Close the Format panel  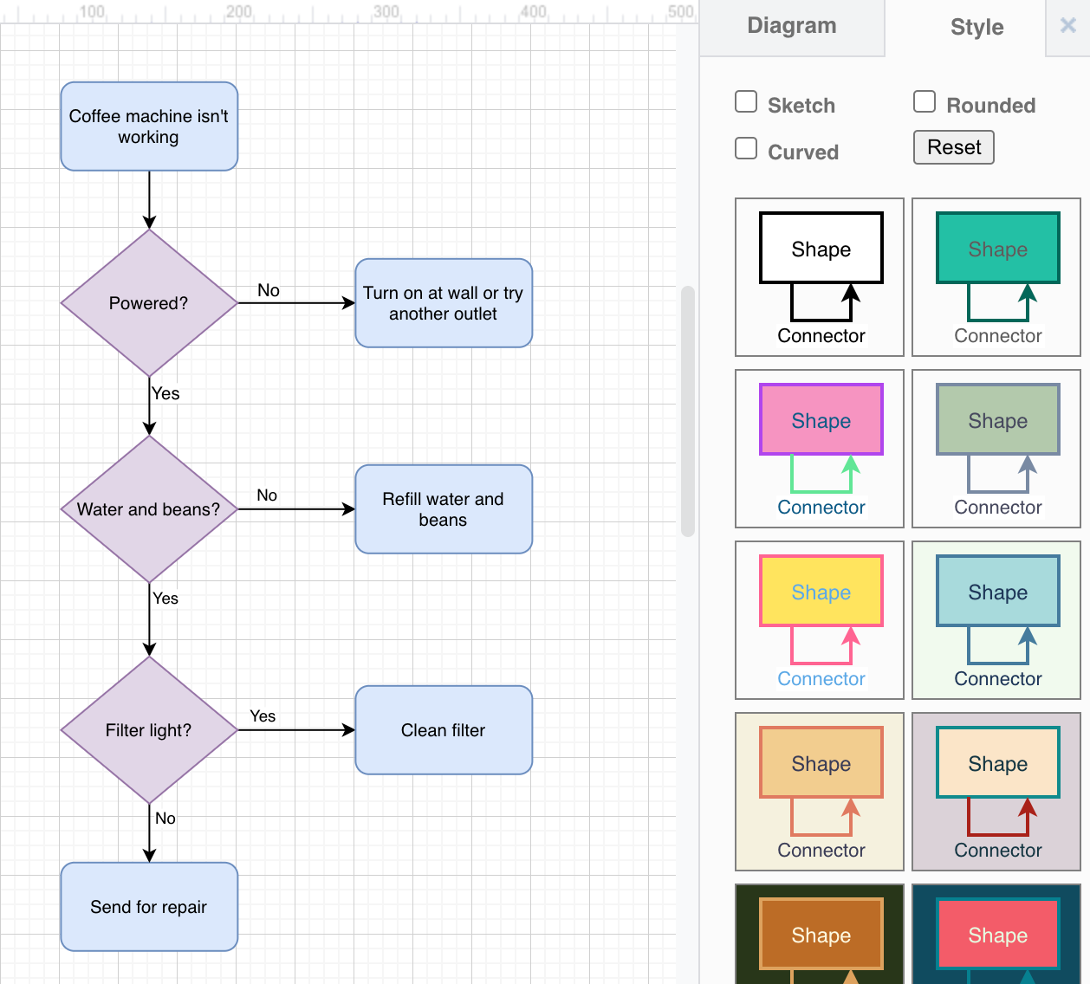coord(1067,26)
